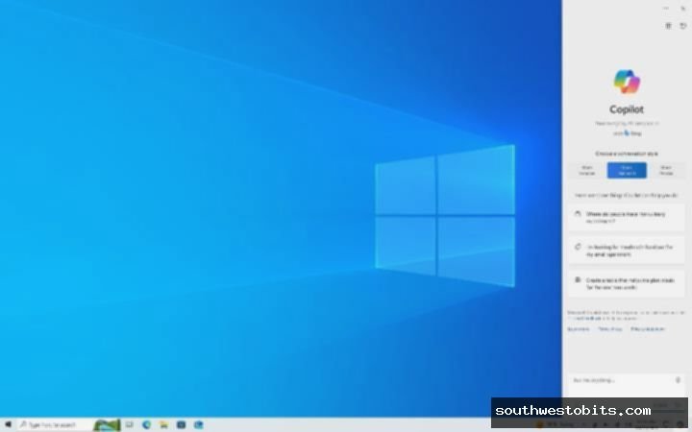Click the Copilot refresh/history icon at top-right
This screenshot has width=692, height=432.
682,26
